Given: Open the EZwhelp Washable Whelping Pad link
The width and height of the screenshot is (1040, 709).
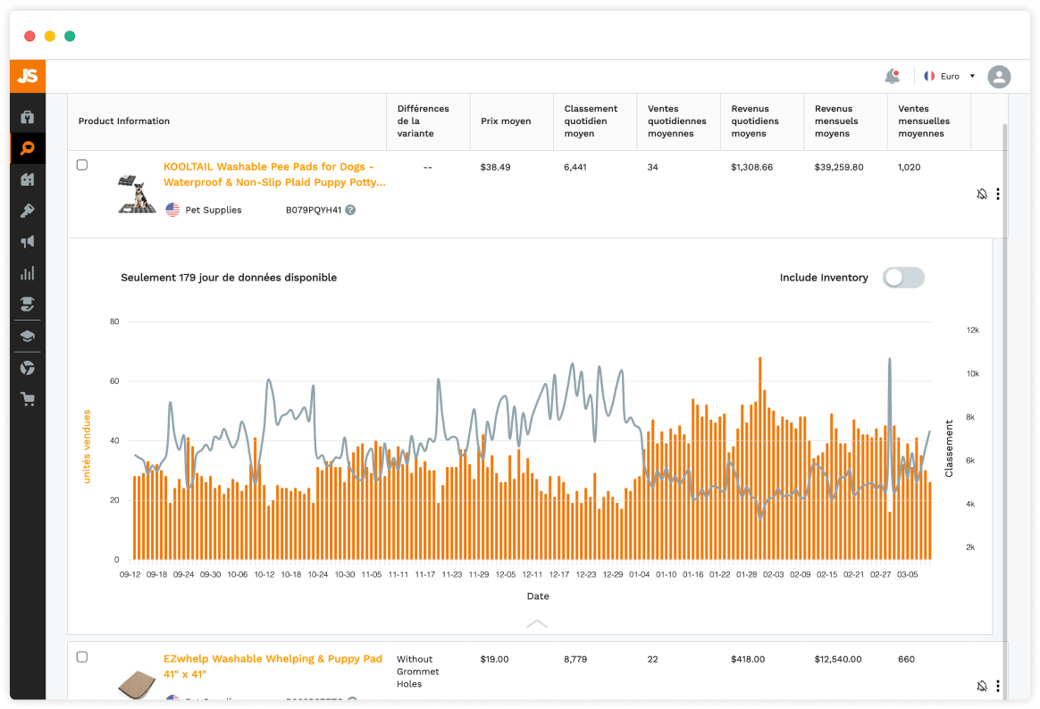Looking at the screenshot, I should [x=273, y=666].
